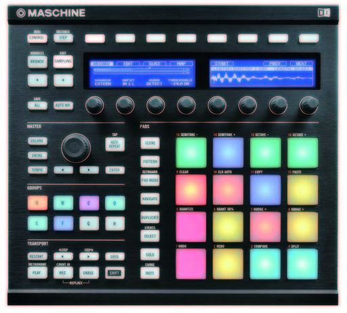This screenshot has height=313, width=347.
Task: Click the Navigate button
Action: pyautogui.click(x=150, y=199)
